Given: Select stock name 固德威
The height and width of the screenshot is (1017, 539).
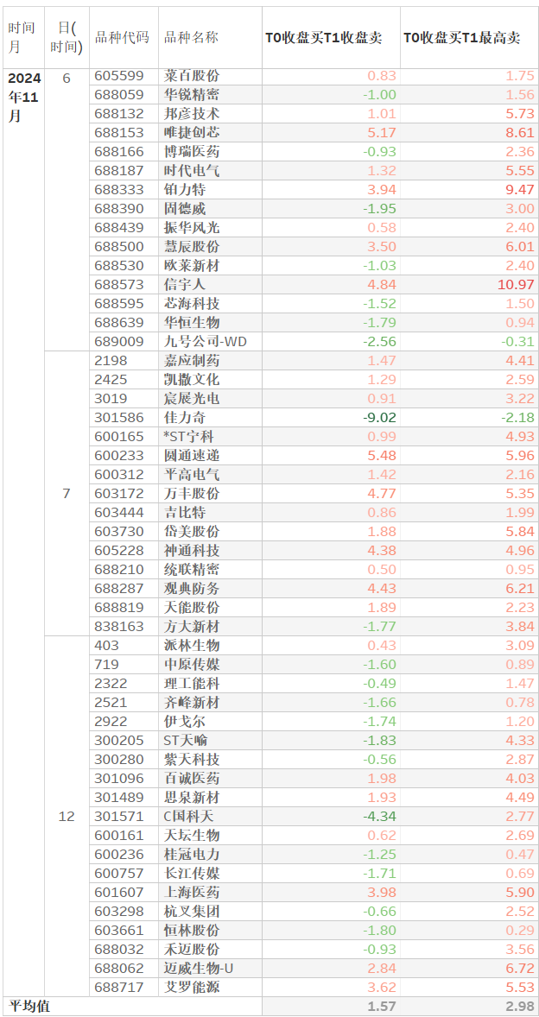Looking at the screenshot, I should click(185, 210).
